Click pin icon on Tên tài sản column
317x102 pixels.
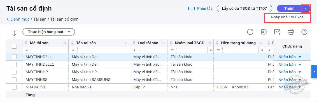pyautogui.click(x=73, y=43)
